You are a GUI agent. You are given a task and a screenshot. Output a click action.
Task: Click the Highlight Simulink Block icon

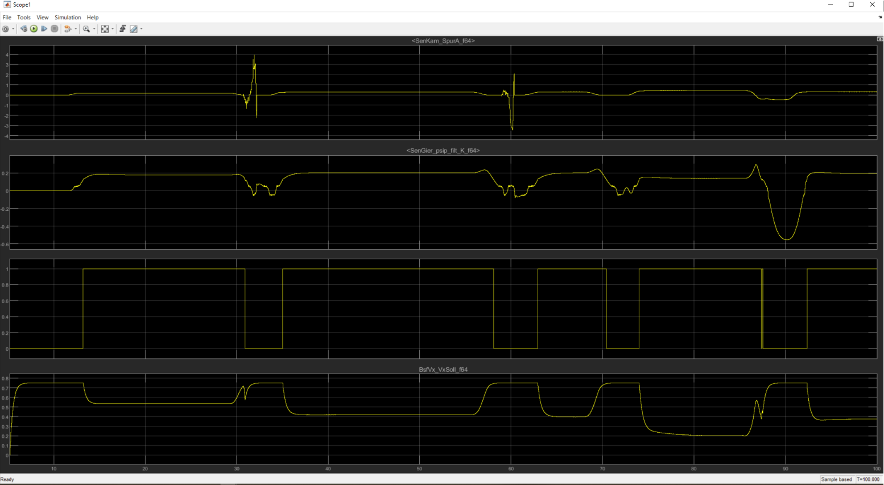tap(67, 29)
